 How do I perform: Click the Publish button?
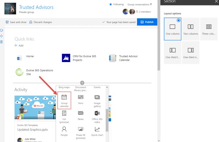(x=147, y=22)
